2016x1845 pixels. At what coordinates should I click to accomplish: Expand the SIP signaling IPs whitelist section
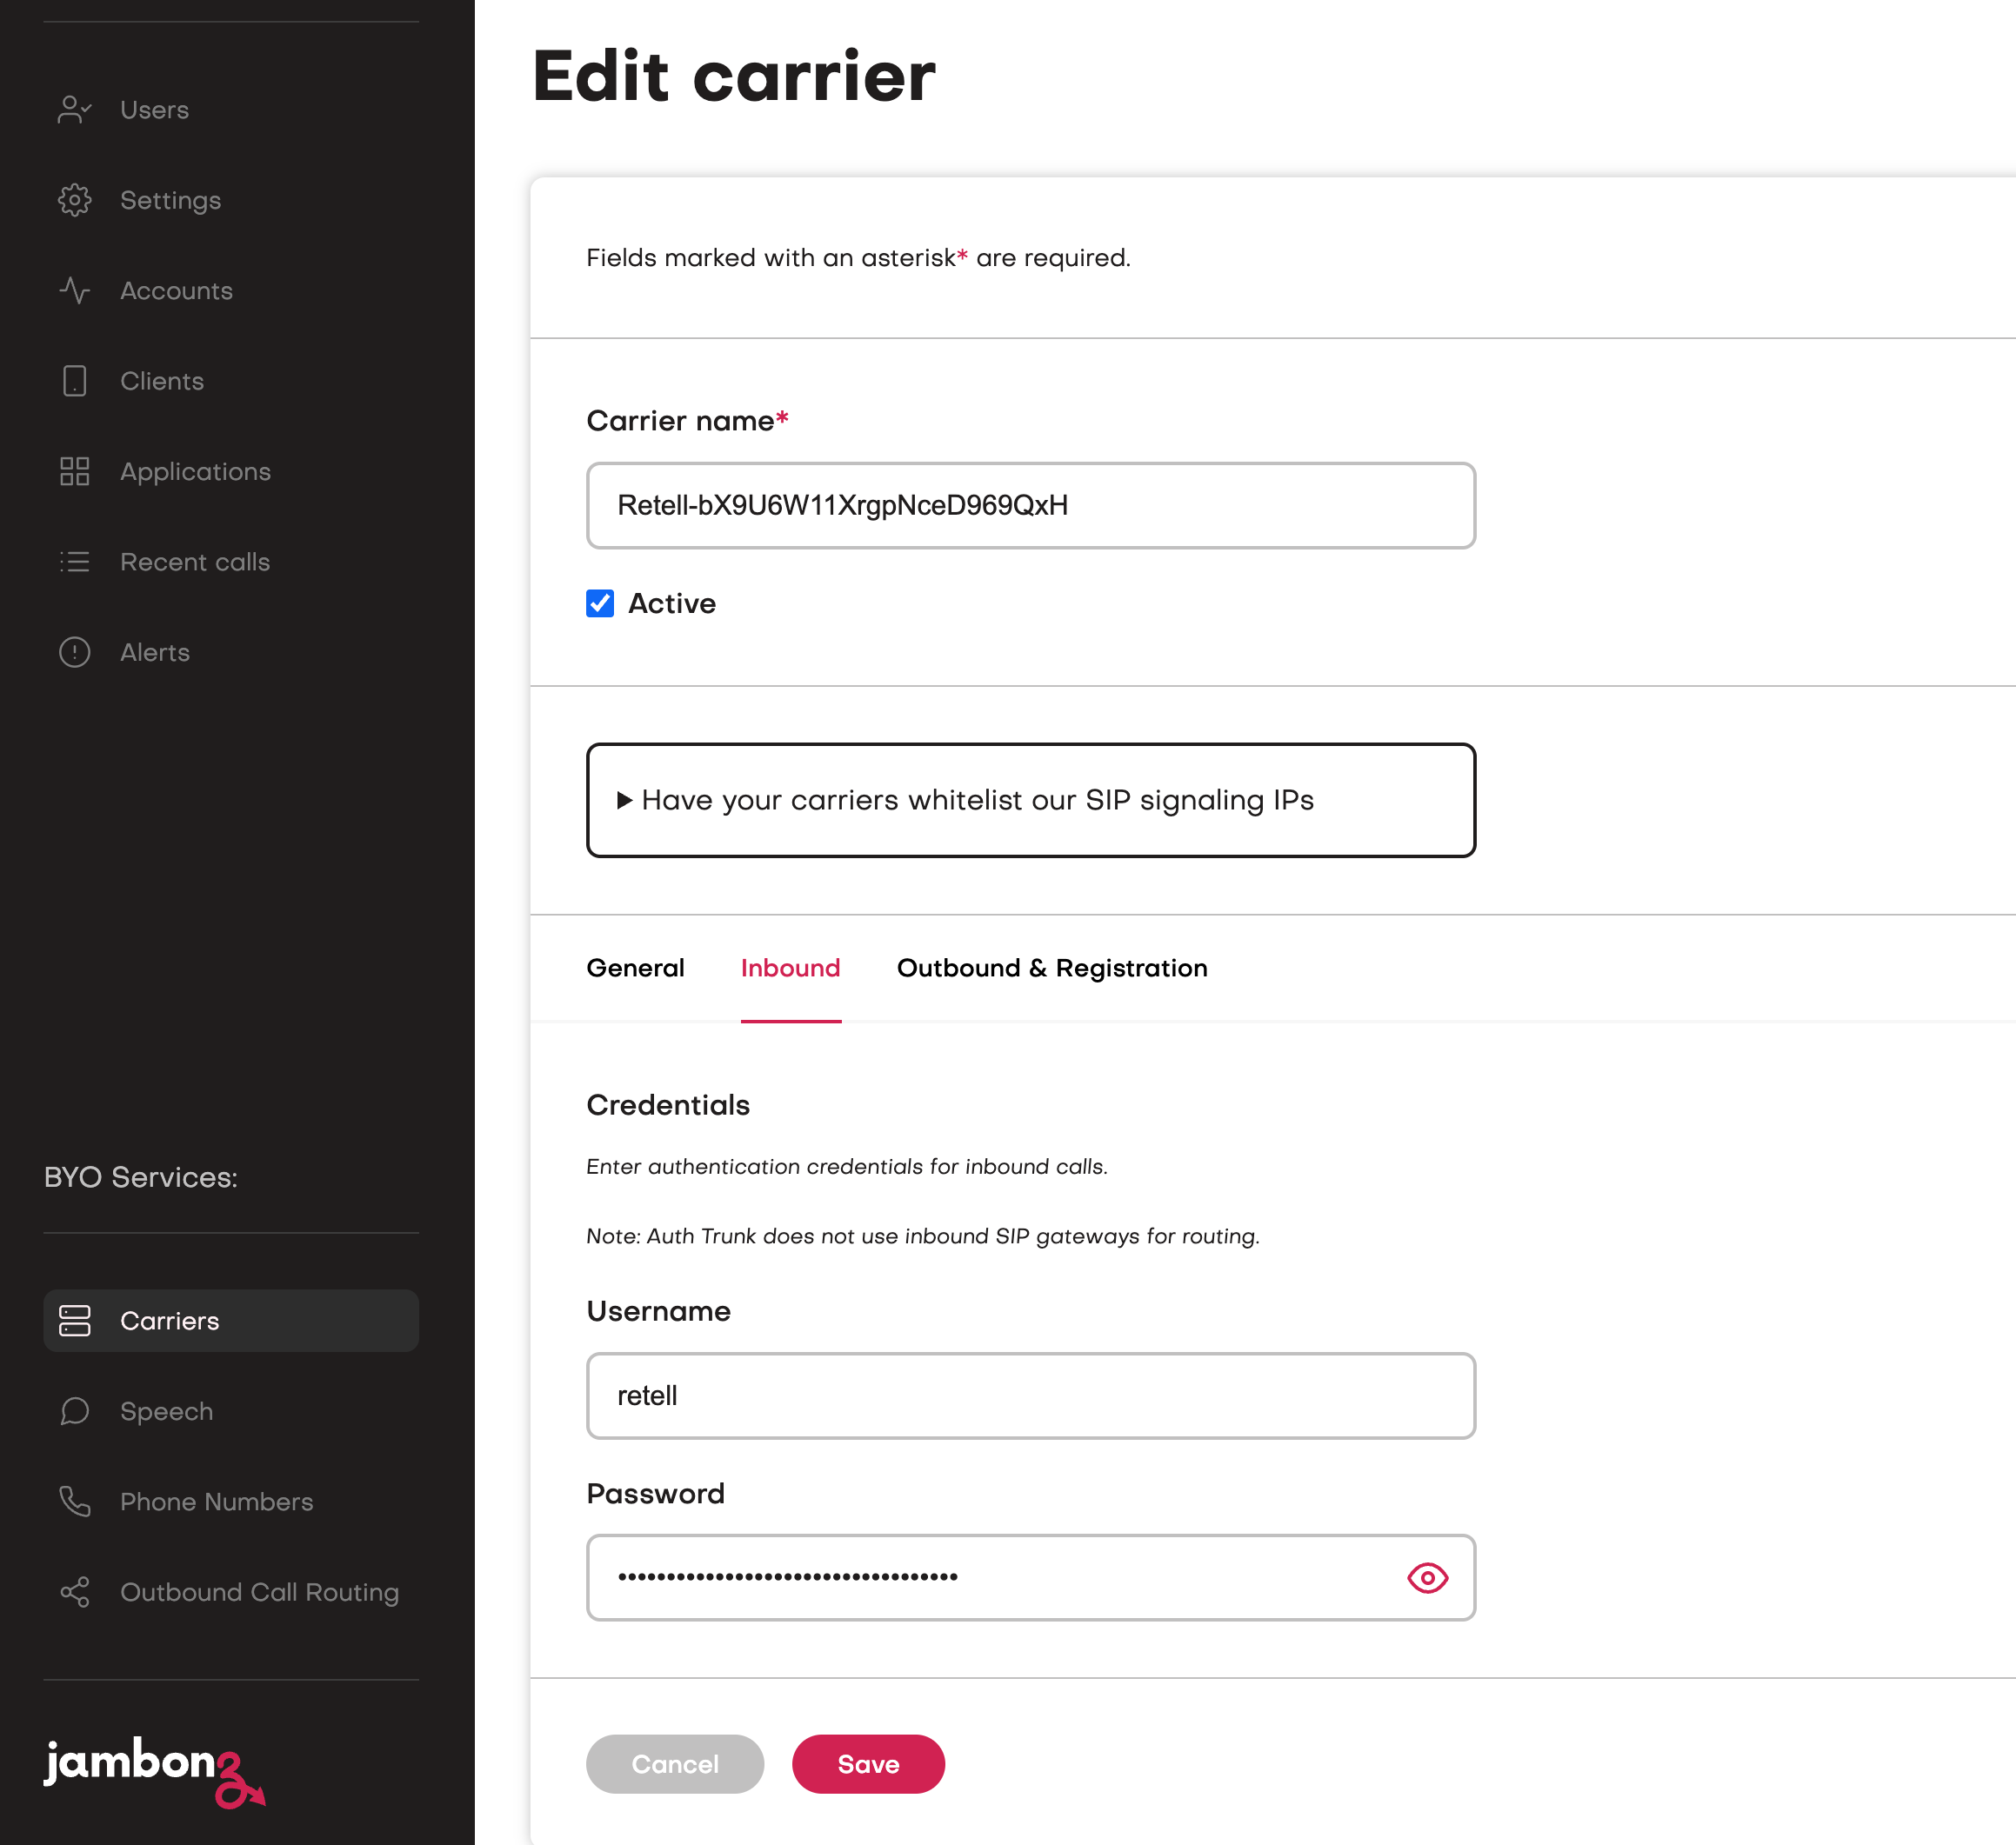[976, 801]
